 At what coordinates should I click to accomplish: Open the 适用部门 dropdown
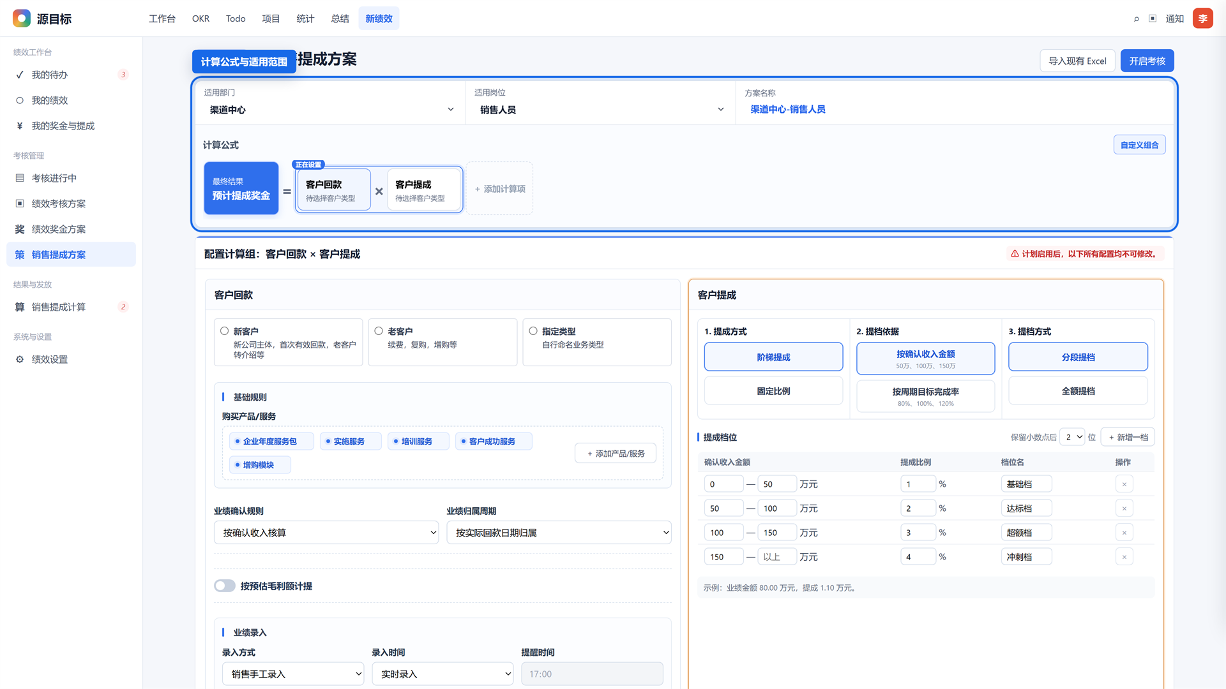point(330,110)
